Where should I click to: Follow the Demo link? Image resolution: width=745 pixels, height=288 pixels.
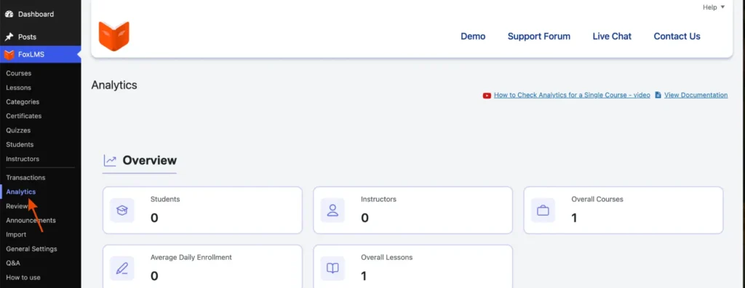pyautogui.click(x=473, y=36)
